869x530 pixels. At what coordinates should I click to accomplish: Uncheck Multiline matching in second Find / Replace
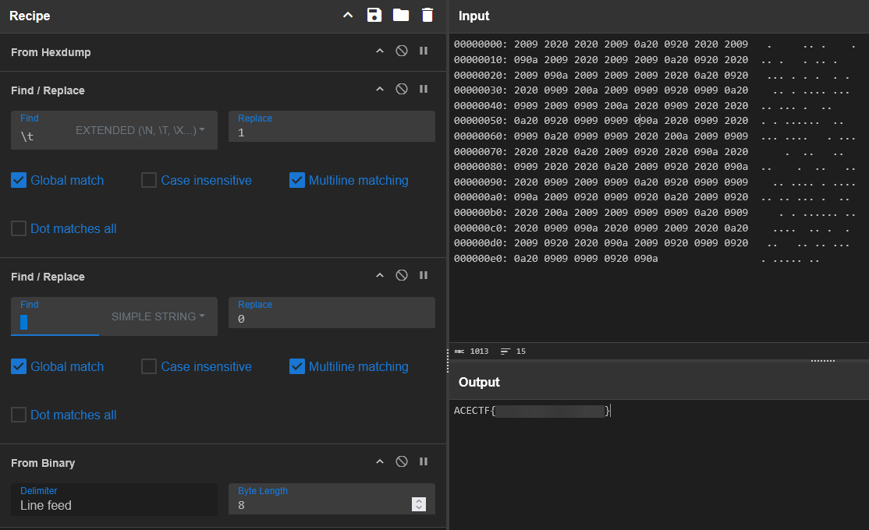(x=297, y=367)
